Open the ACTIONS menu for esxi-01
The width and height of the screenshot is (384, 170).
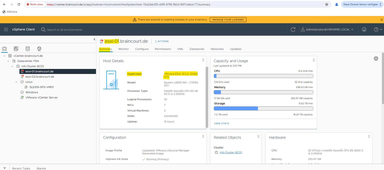coord(162,41)
